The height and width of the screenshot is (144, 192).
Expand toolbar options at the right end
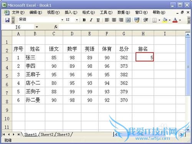click(189, 20)
